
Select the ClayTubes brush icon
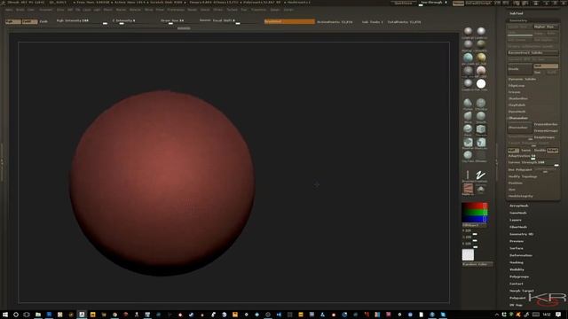468,155
